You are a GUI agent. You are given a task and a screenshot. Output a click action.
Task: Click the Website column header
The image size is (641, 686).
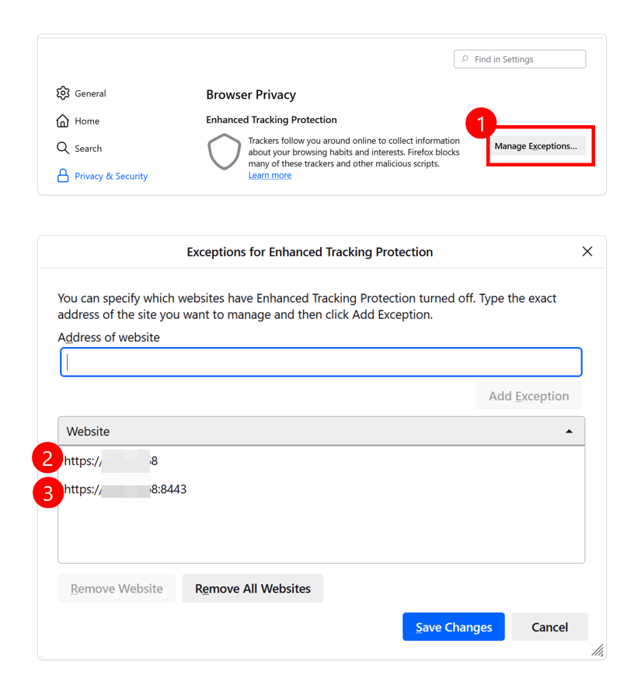coord(311,431)
